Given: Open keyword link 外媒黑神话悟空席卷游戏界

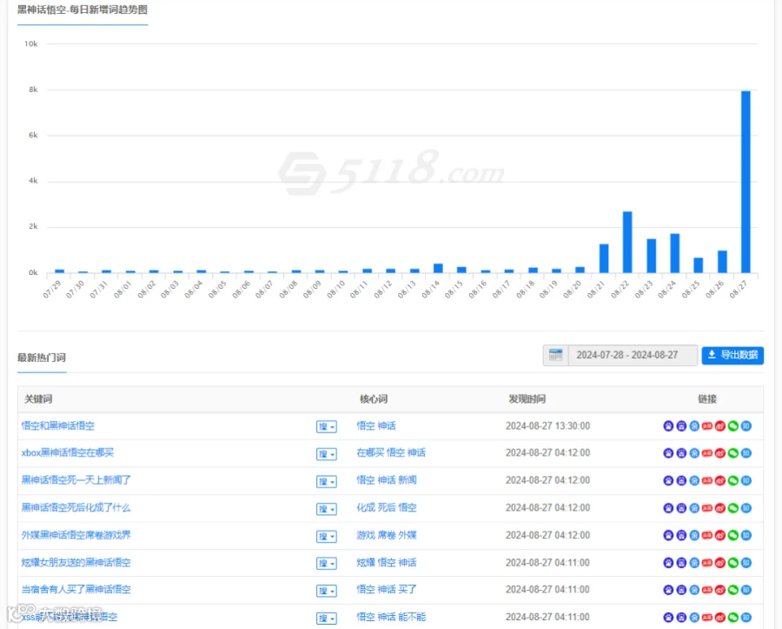Looking at the screenshot, I should pyautogui.click(x=76, y=535).
